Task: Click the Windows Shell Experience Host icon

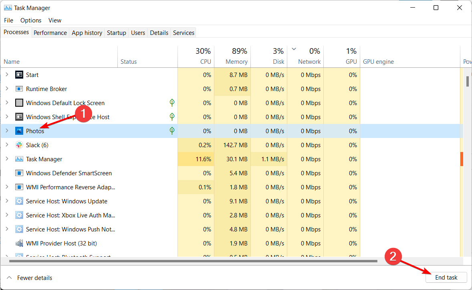Action: tap(19, 117)
